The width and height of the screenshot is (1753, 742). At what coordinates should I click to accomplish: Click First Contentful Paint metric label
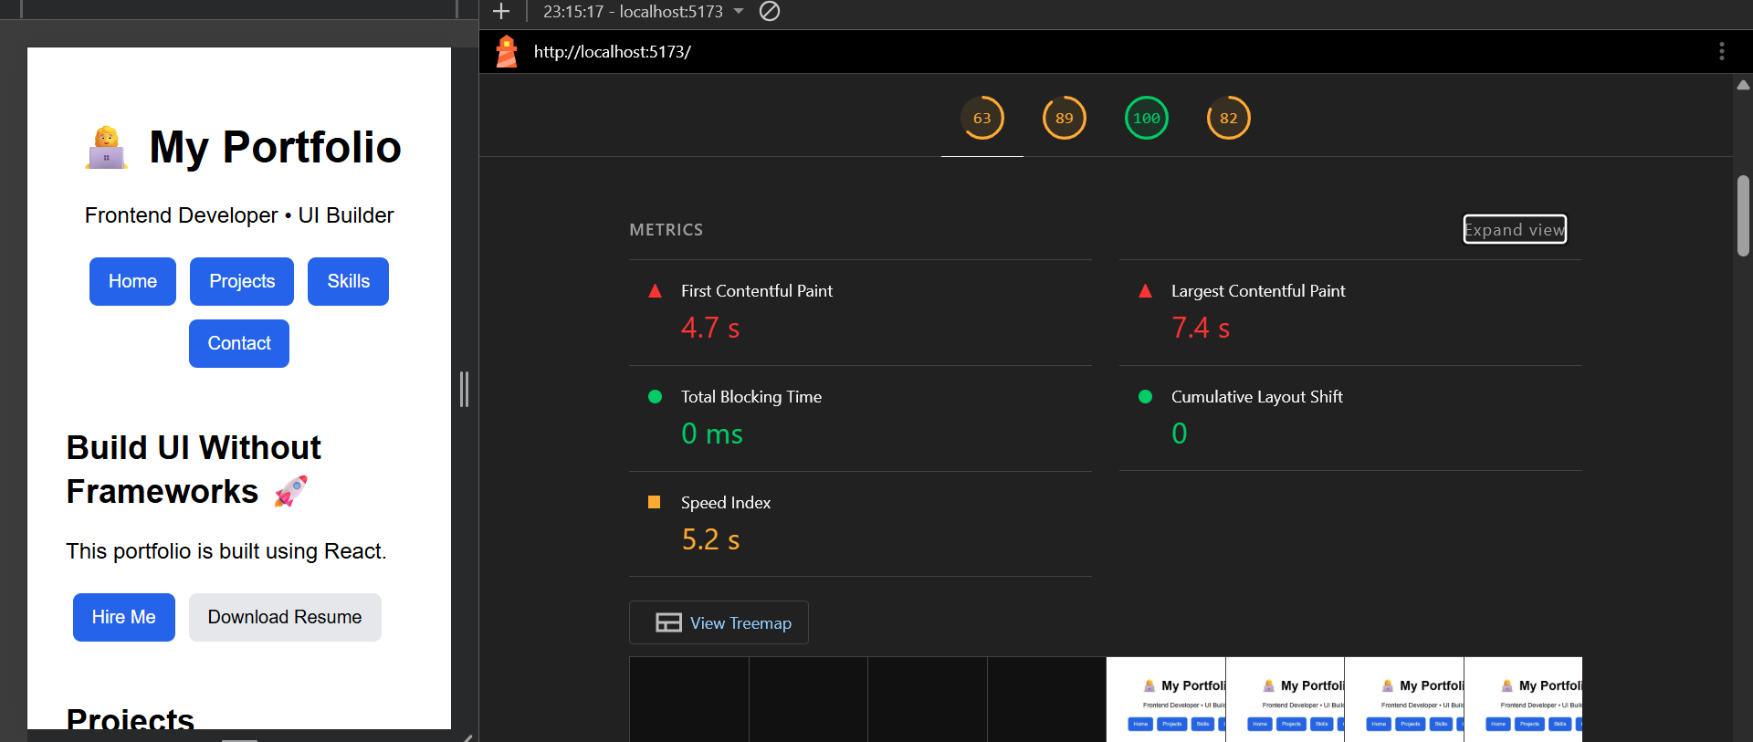point(757,291)
